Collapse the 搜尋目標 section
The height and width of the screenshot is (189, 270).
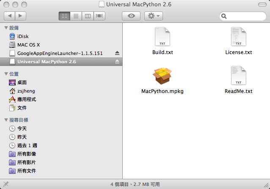6,120
